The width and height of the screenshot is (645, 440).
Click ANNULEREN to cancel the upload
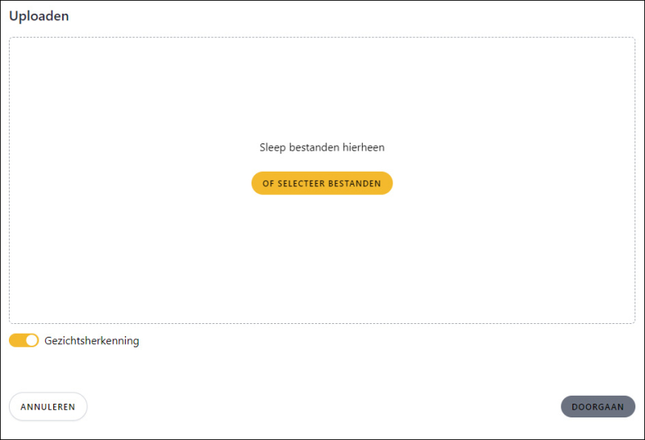coord(48,407)
